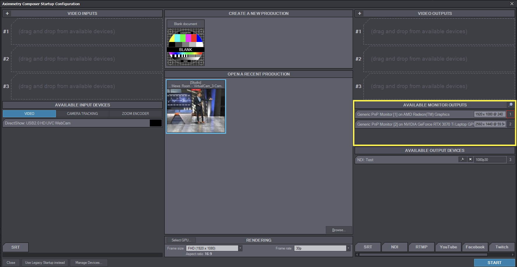Select the SRT output tab

point(368,247)
